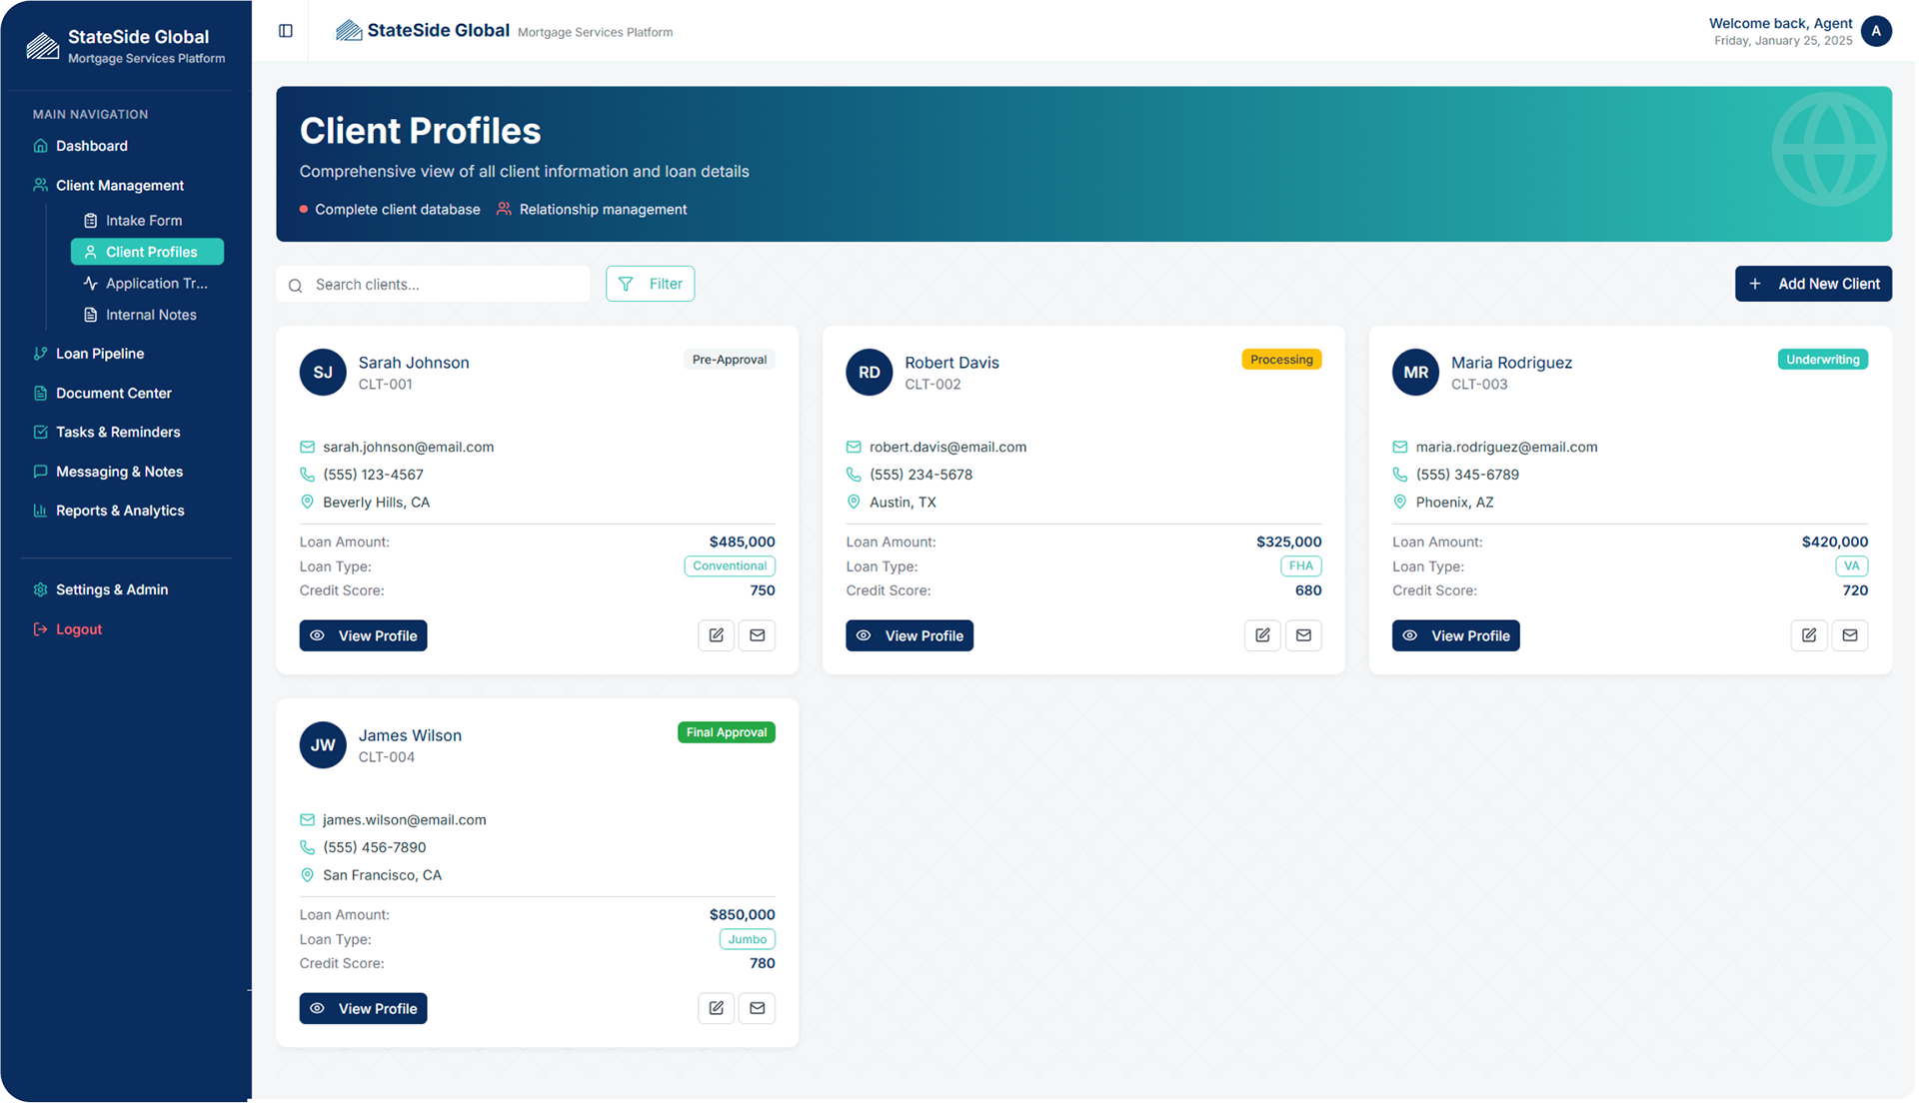Go to Reports & Analytics
1919x1103 pixels.
[x=120, y=511]
